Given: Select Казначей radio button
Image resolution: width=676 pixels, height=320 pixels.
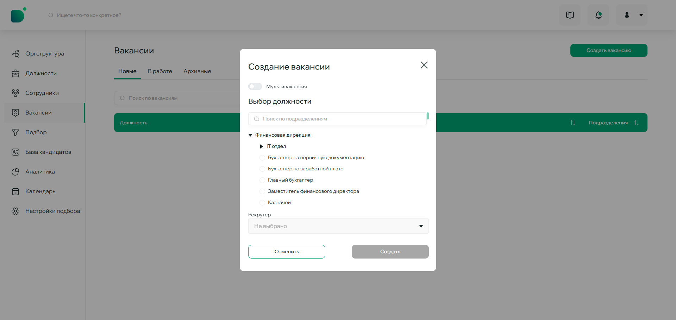Looking at the screenshot, I should [262, 203].
